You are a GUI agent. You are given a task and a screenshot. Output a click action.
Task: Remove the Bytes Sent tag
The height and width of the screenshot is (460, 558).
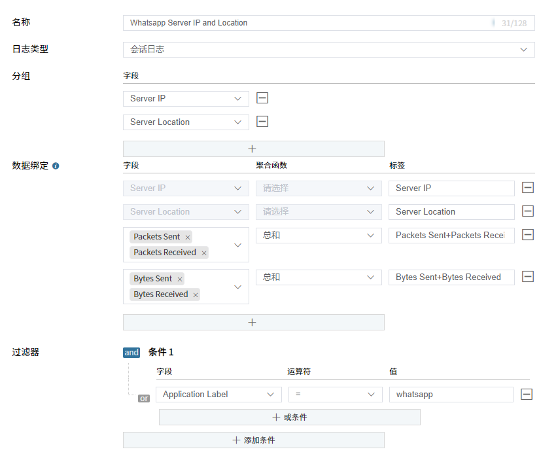179,278
